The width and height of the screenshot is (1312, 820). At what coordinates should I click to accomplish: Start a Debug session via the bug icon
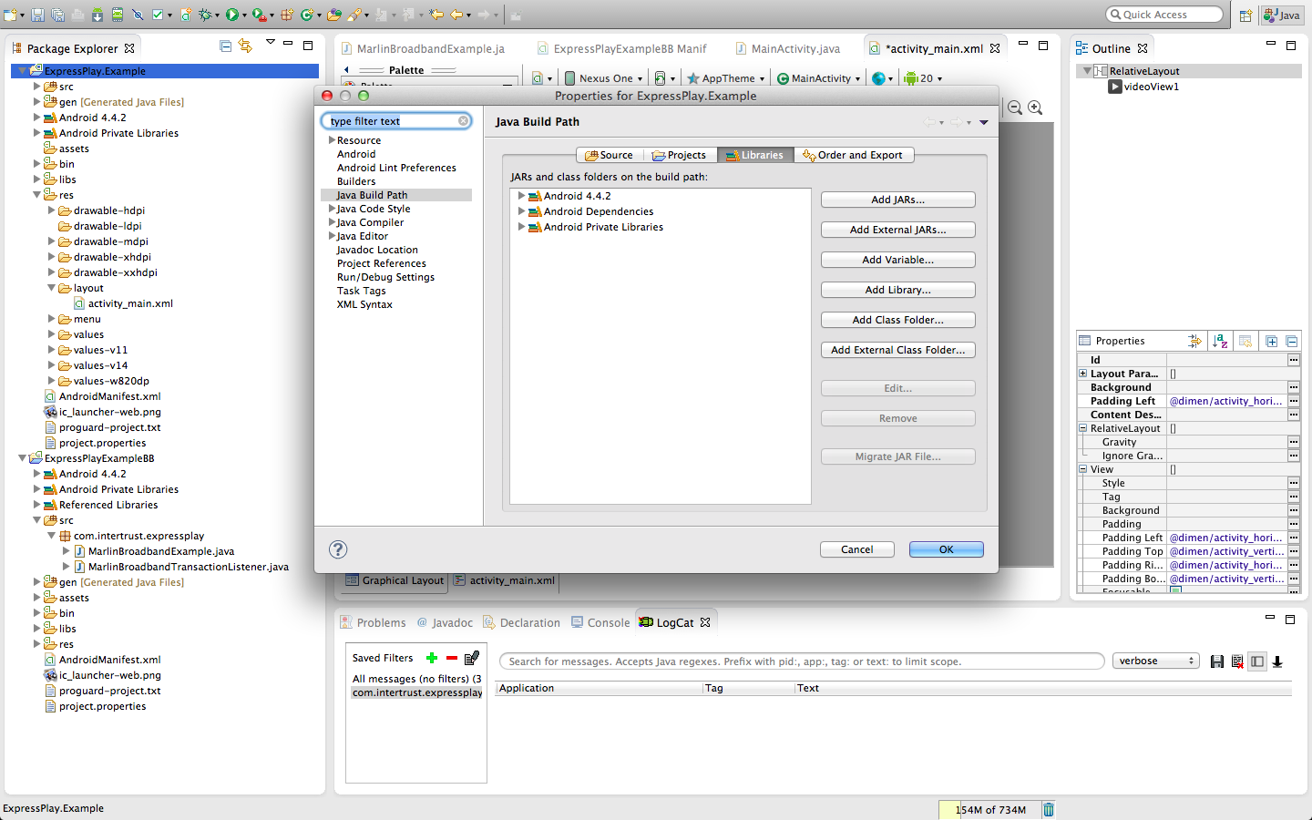pyautogui.click(x=204, y=15)
